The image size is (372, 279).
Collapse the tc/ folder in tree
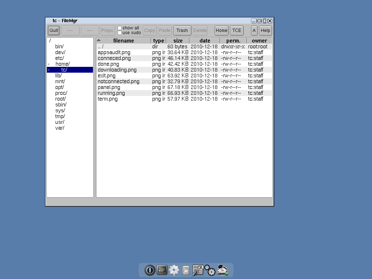(49, 70)
